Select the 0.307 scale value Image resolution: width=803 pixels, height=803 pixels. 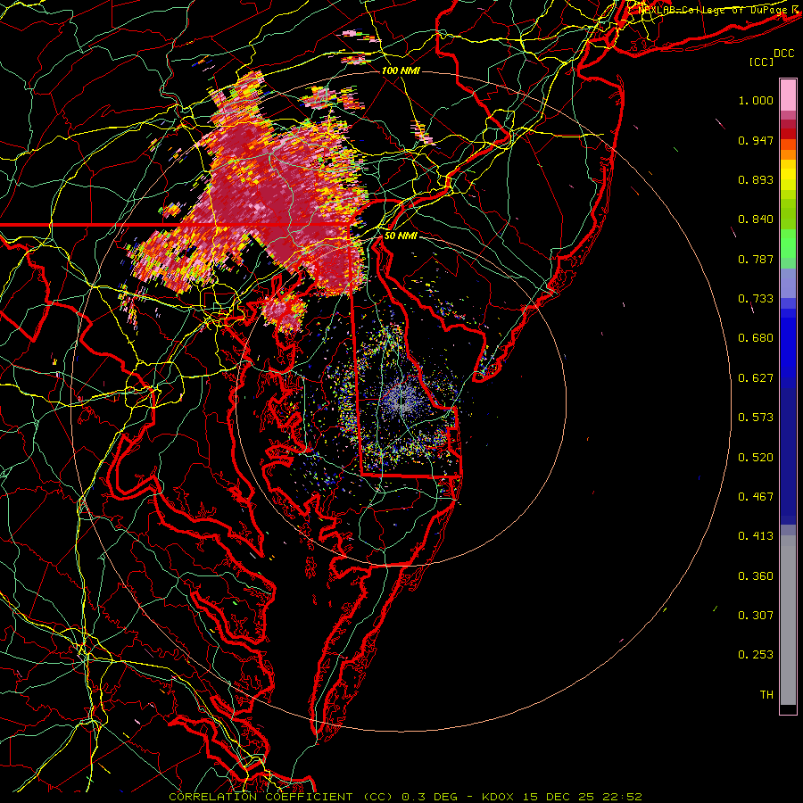point(756,616)
